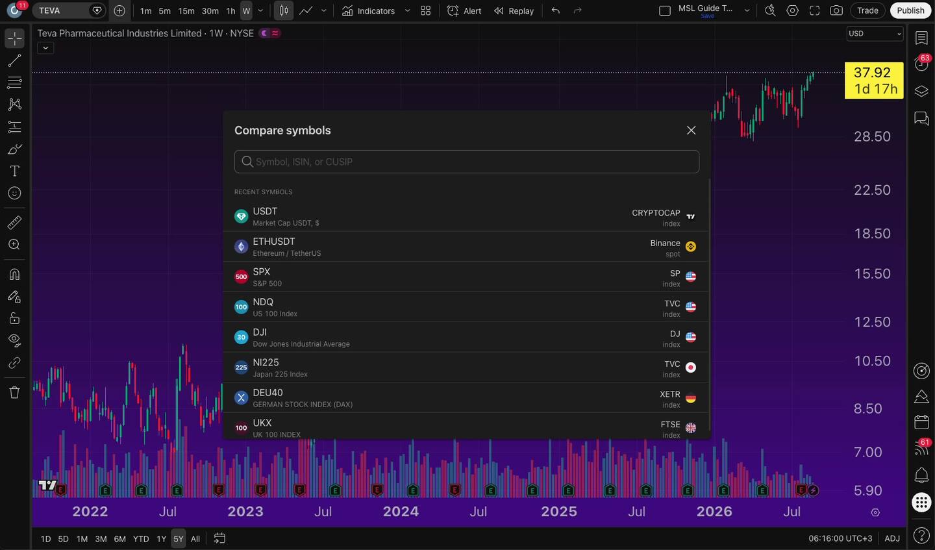Select the 15m timeframe

(x=186, y=11)
